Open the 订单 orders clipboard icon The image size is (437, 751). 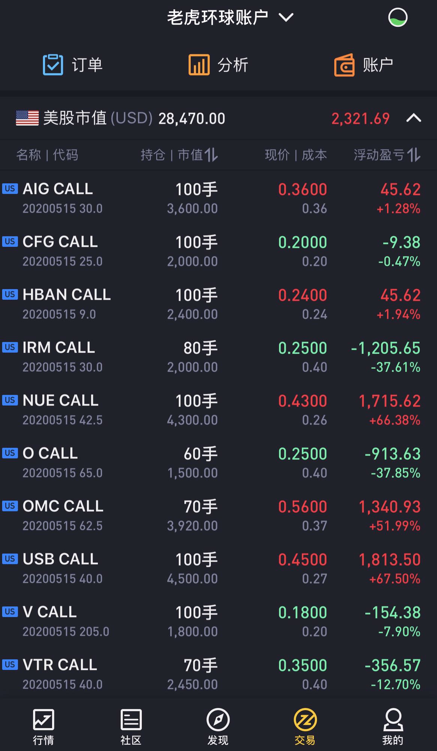(53, 65)
